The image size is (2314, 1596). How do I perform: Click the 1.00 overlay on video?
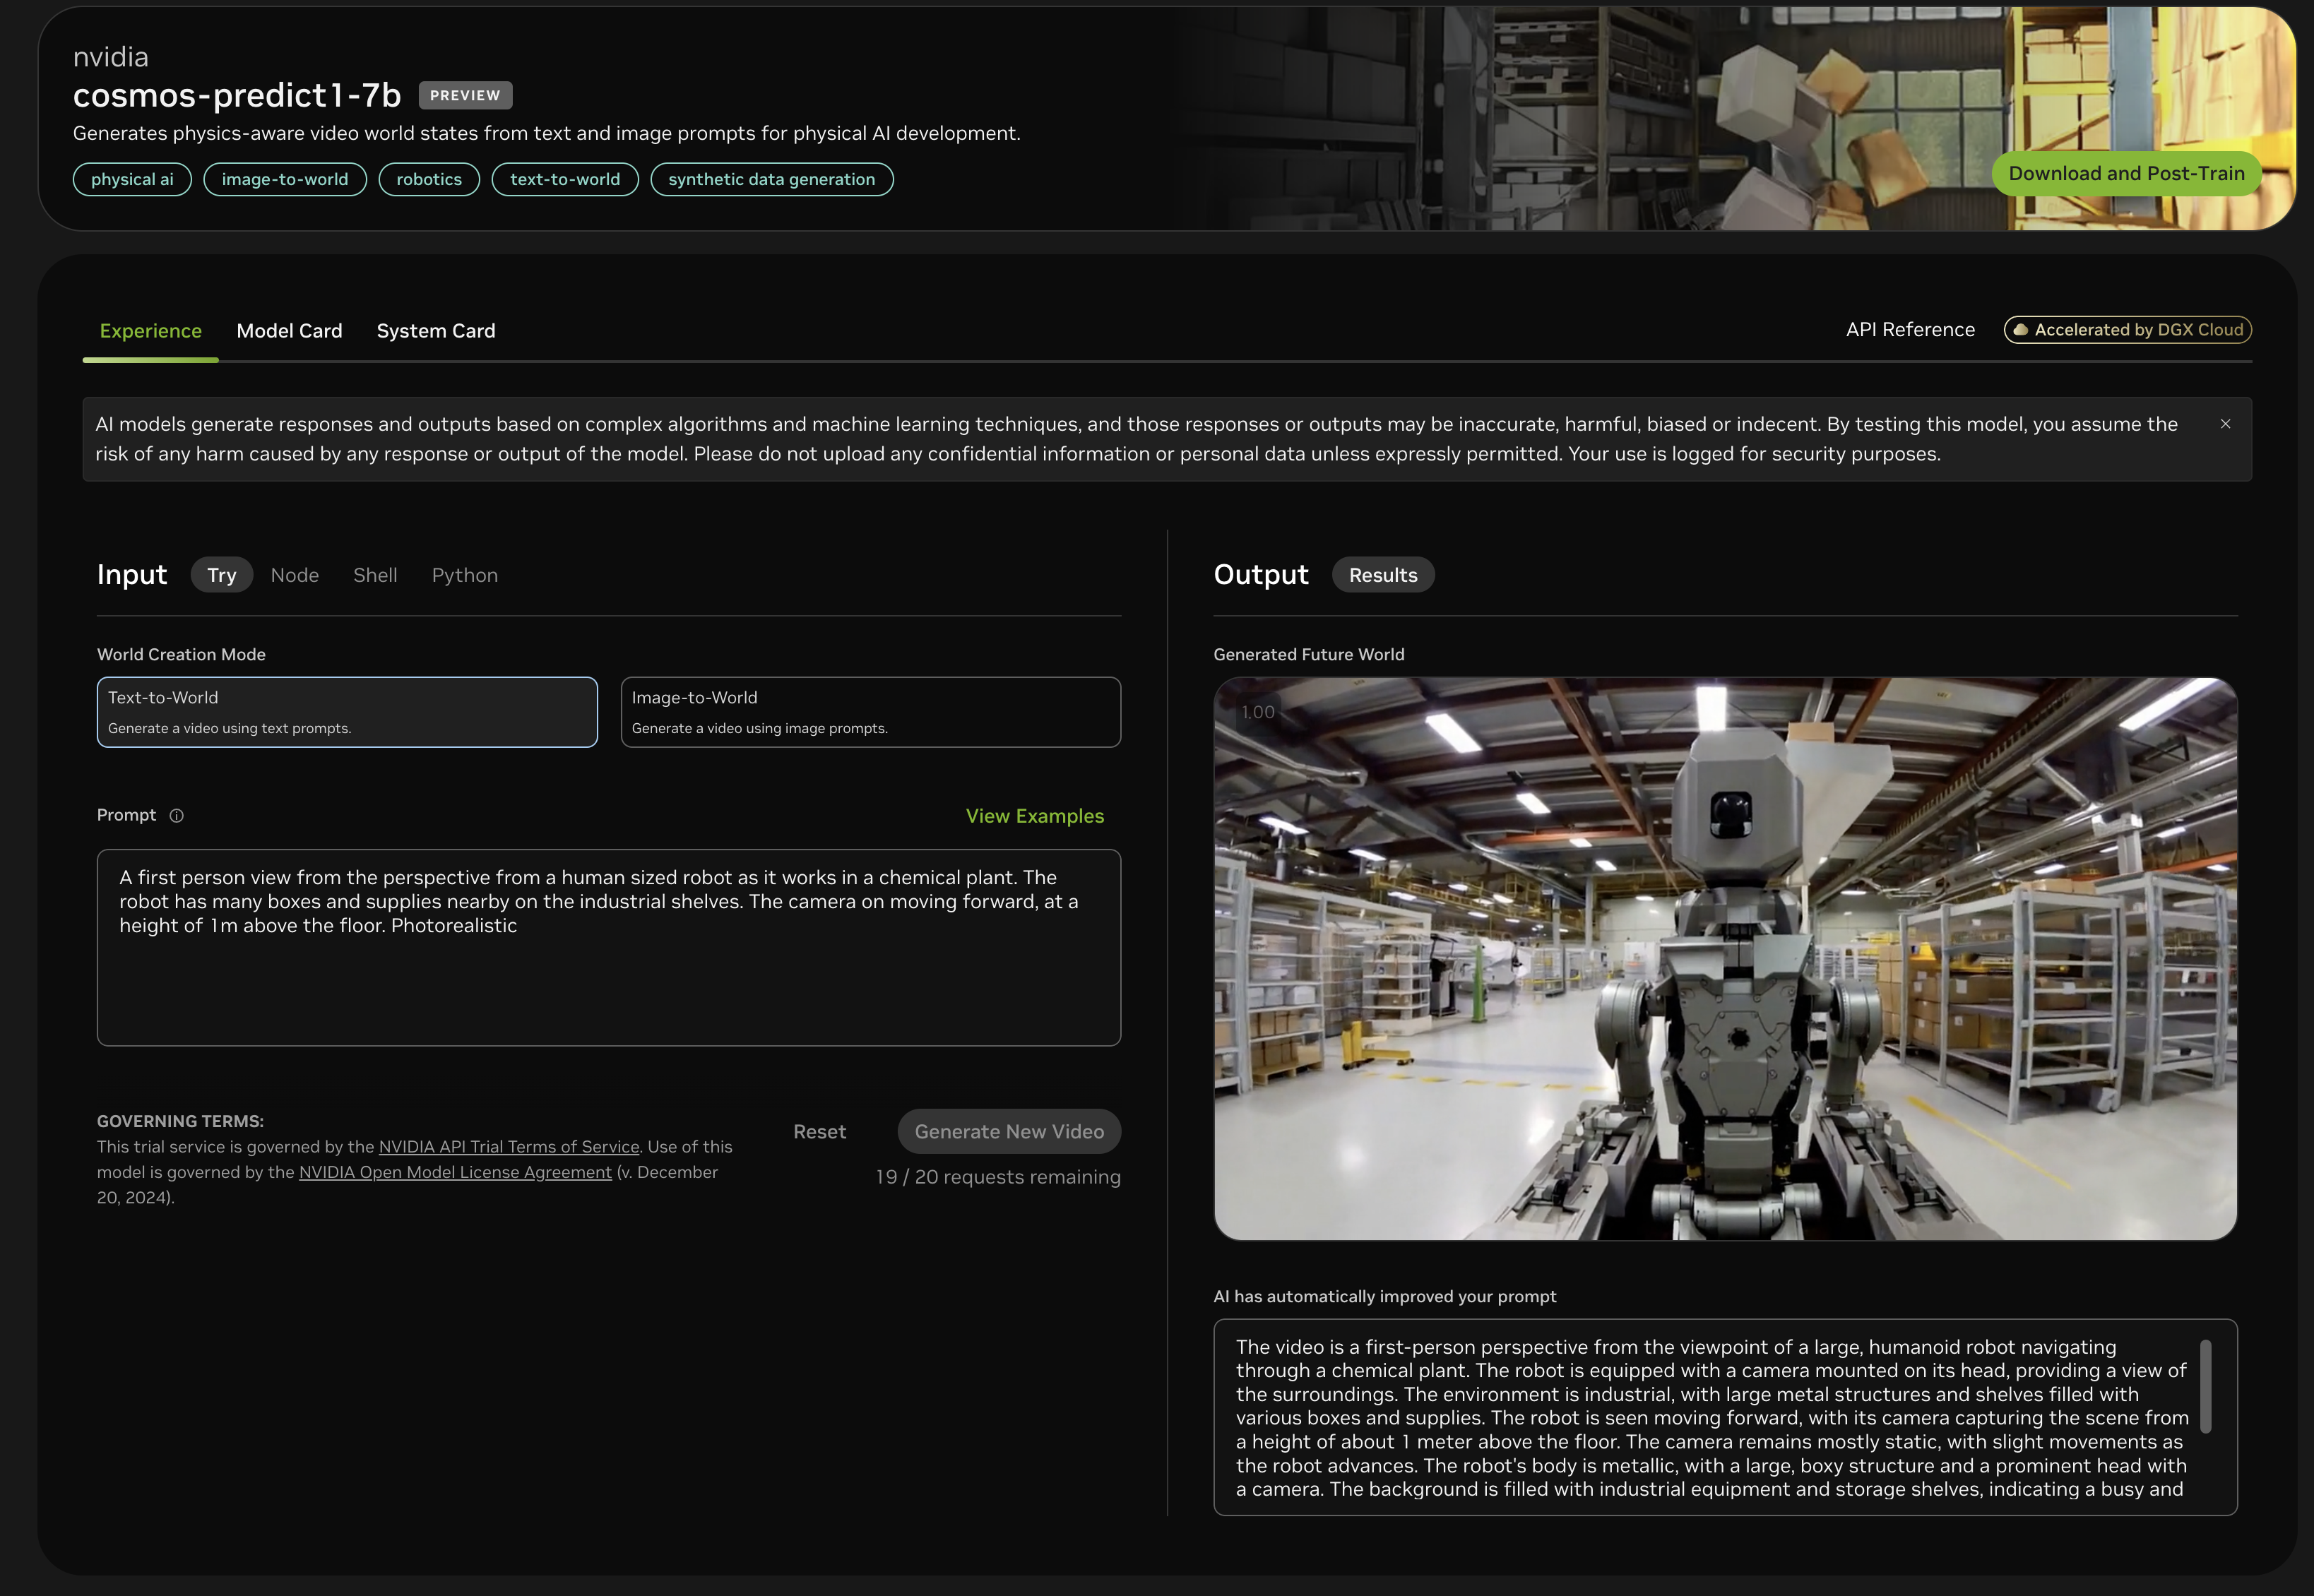1258,712
